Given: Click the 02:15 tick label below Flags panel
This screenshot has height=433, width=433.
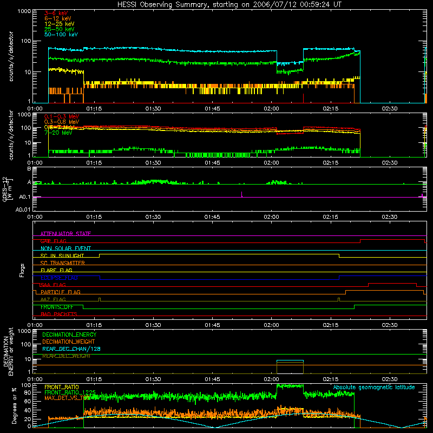Looking at the screenshot, I should [330, 325].
